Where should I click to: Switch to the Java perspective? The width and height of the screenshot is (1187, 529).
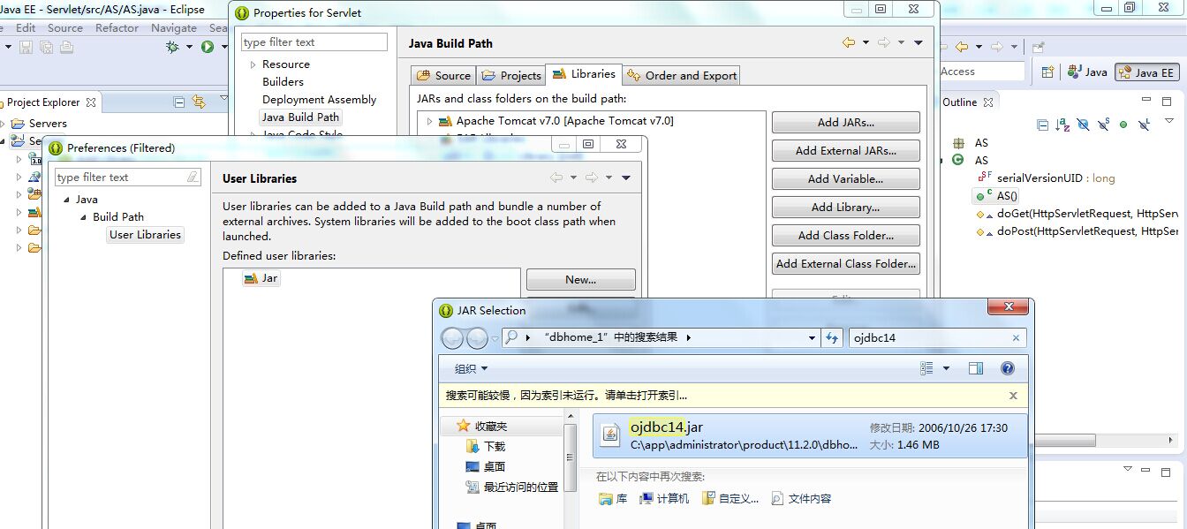pyautogui.click(x=1086, y=72)
